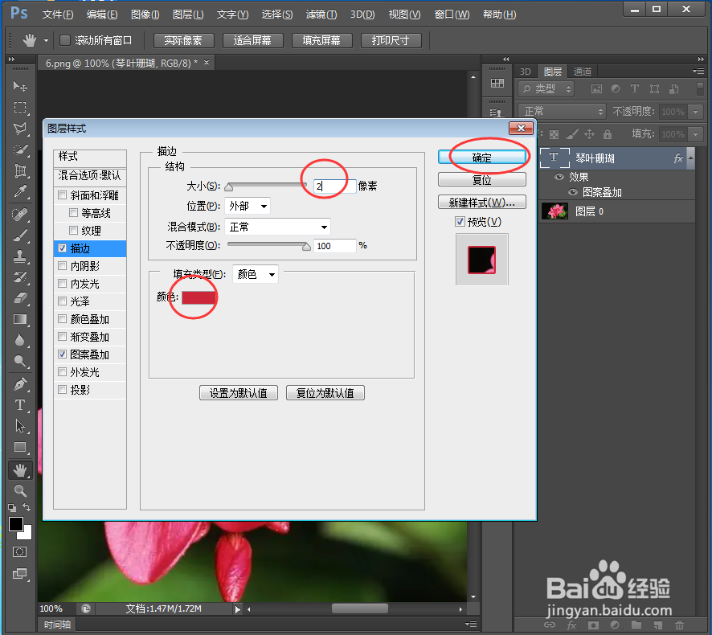Toggle the 滚动所有窗口 checkbox

pyautogui.click(x=65, y=40)
